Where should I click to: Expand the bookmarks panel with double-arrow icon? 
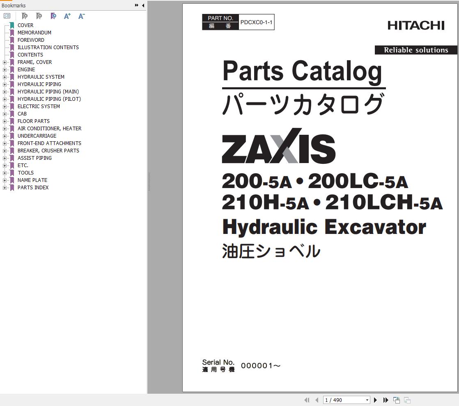pos(136,5)
